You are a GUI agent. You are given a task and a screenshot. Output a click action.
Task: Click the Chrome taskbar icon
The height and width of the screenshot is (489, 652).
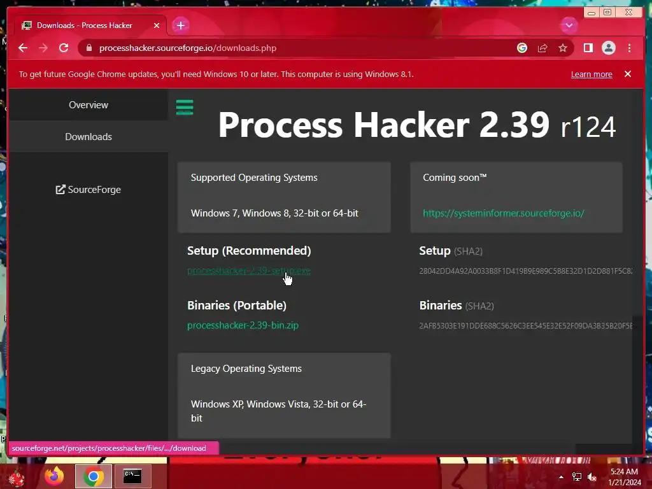94,476
